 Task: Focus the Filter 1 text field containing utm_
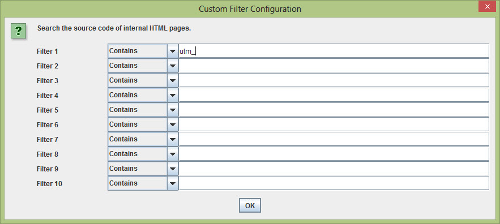334,51
